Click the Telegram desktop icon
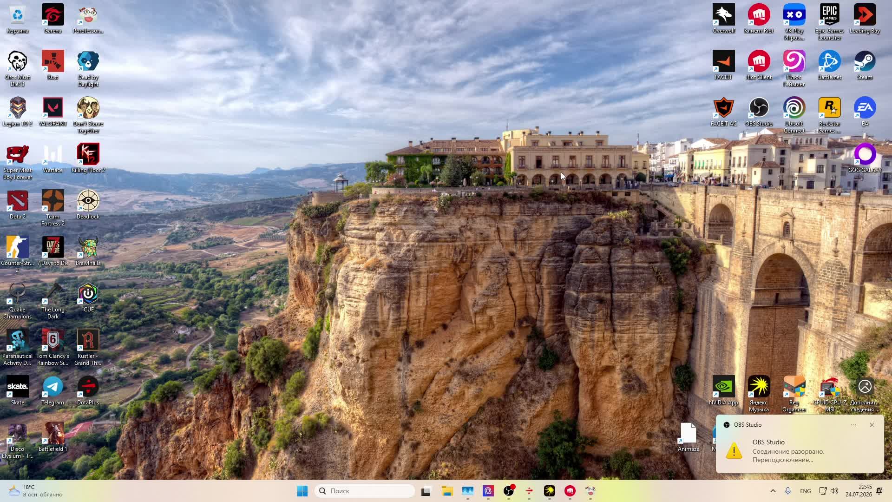 coord(52,391)
